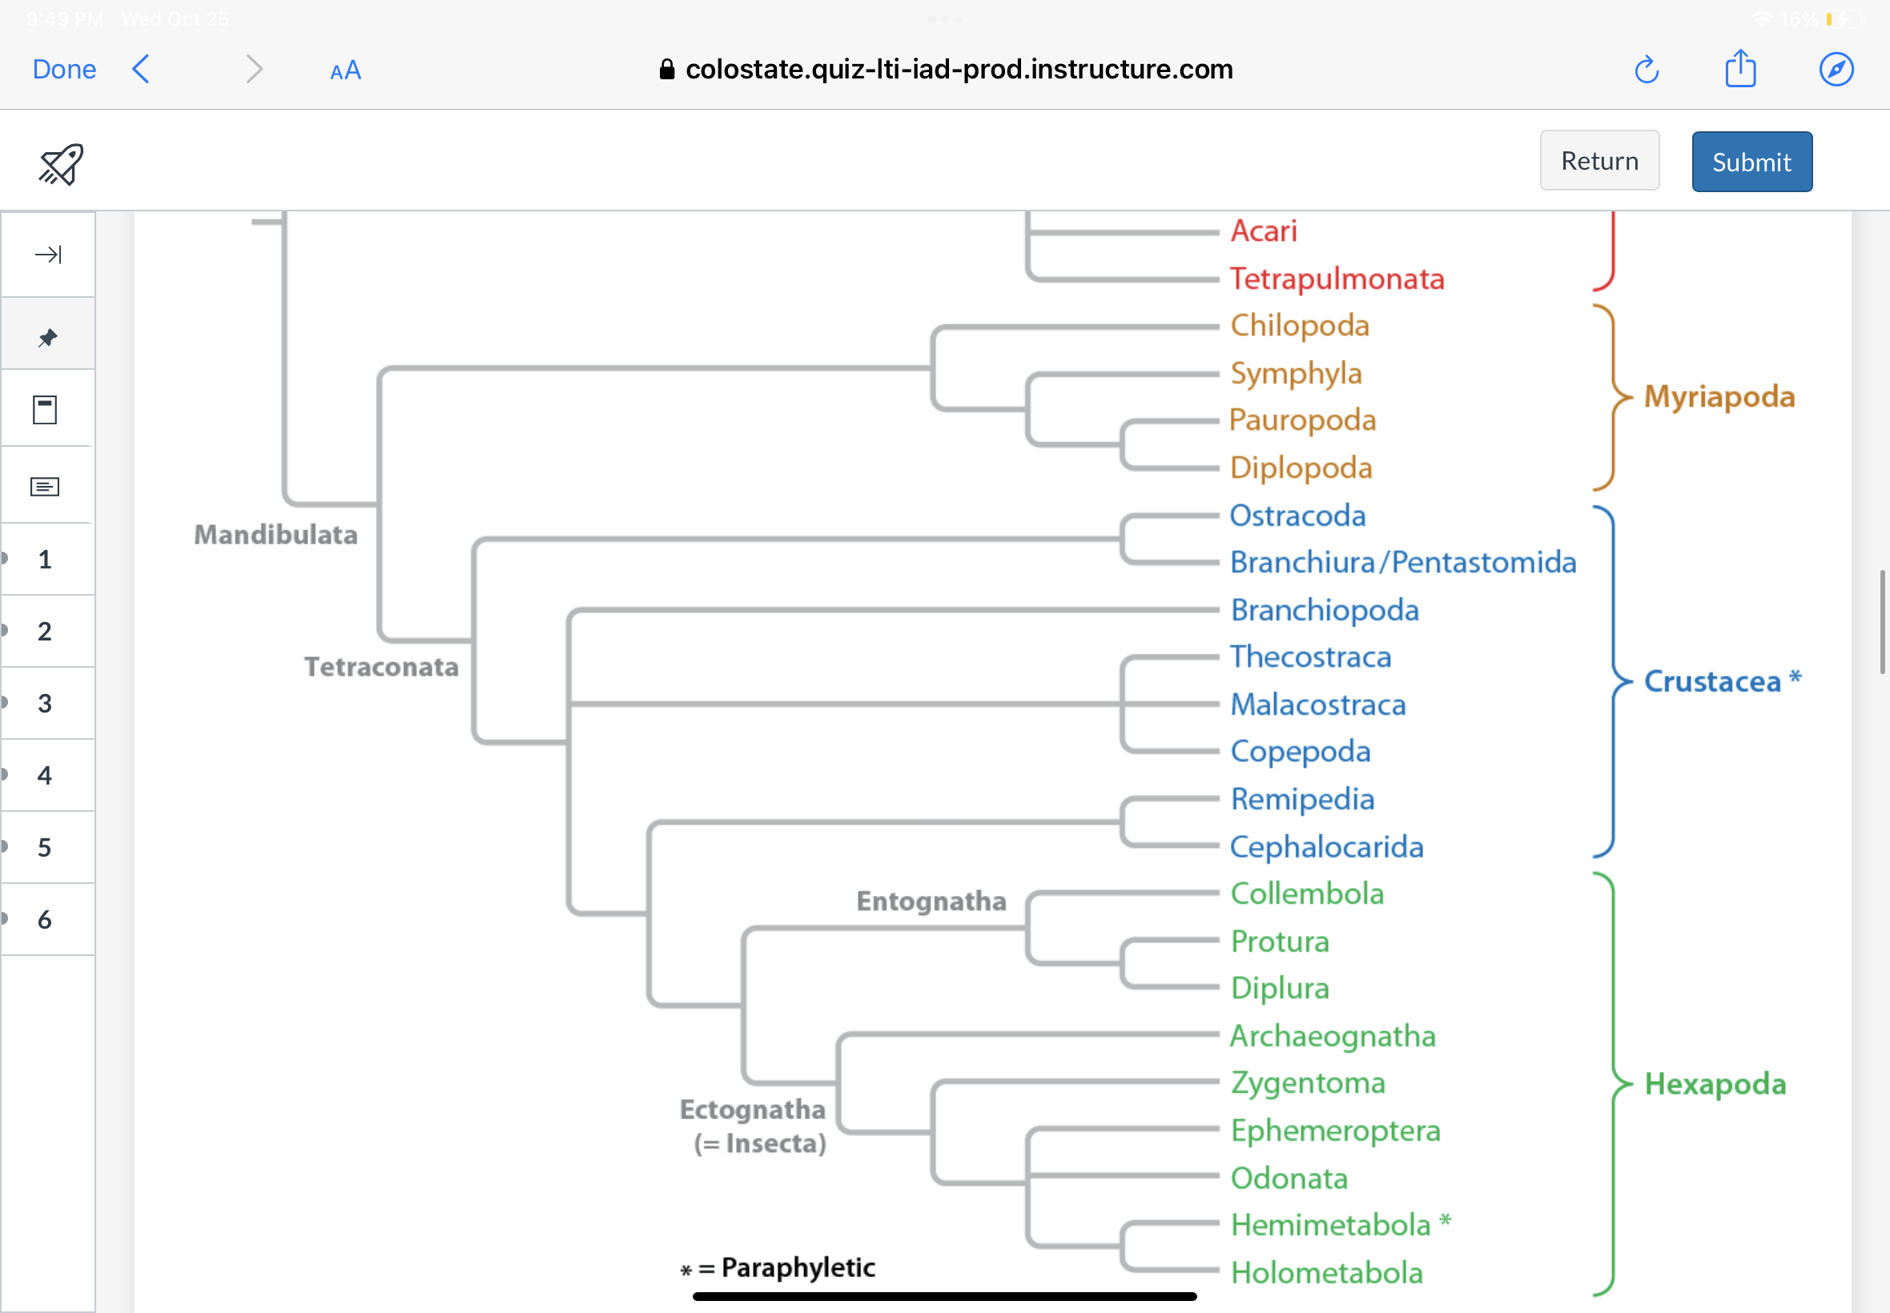Collapse the sidebar with arrow icon
This screenshot has height=1313, width=1890.
[x=48, y=255]
